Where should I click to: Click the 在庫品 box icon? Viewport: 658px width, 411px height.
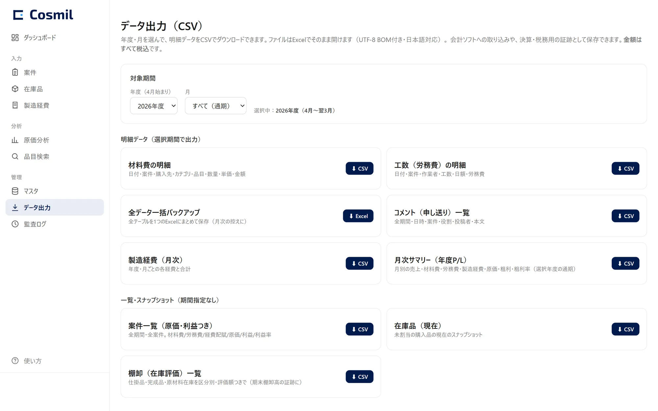[x=15, y=89]
